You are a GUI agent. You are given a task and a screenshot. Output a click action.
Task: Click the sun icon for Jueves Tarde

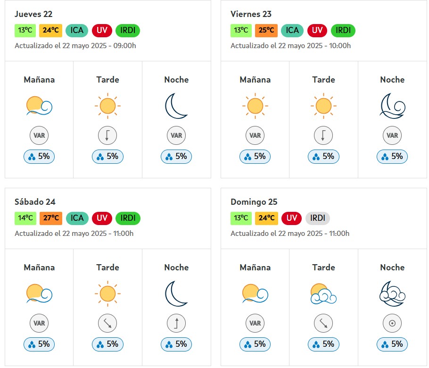(x=107, y=106)
